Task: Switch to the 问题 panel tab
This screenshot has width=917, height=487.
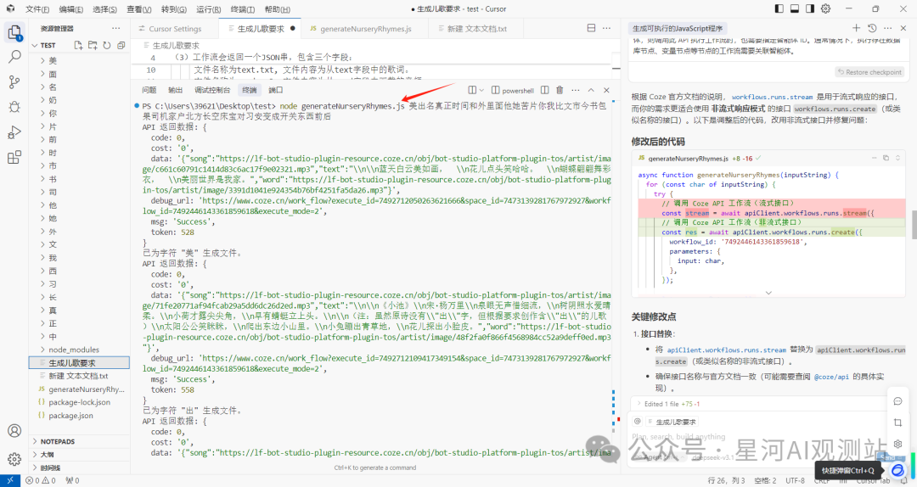Action: 149,90
